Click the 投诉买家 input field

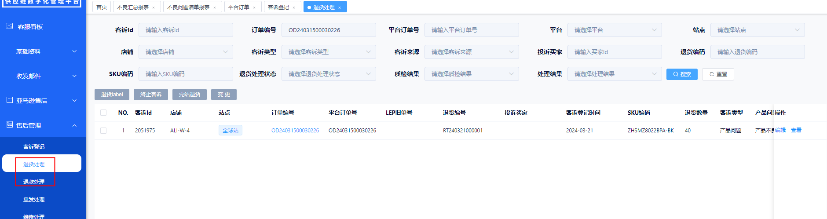pyautogui.click(x=615, y=52)
